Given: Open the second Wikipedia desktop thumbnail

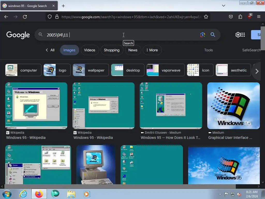Looking at the screenshot, I should point(104,106).
